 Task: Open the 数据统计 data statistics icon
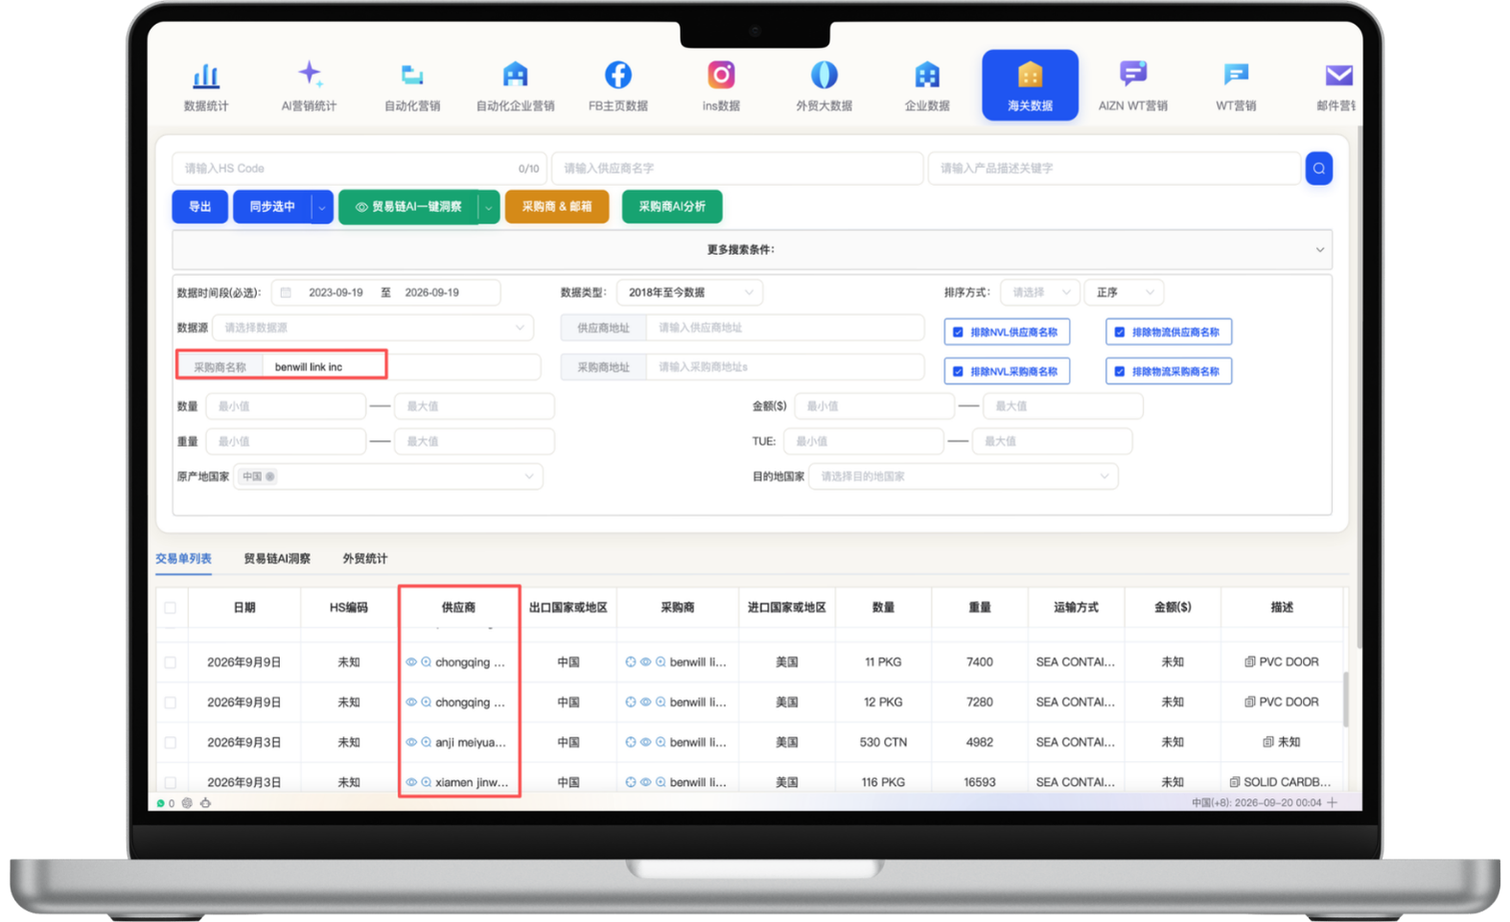(x=206, y=76)
